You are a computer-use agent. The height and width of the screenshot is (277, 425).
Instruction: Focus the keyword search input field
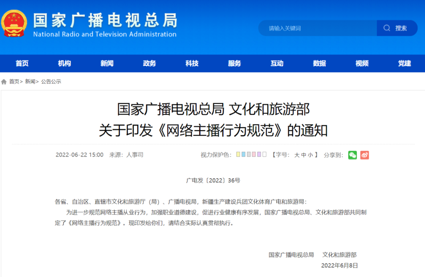tap(318, 28)
